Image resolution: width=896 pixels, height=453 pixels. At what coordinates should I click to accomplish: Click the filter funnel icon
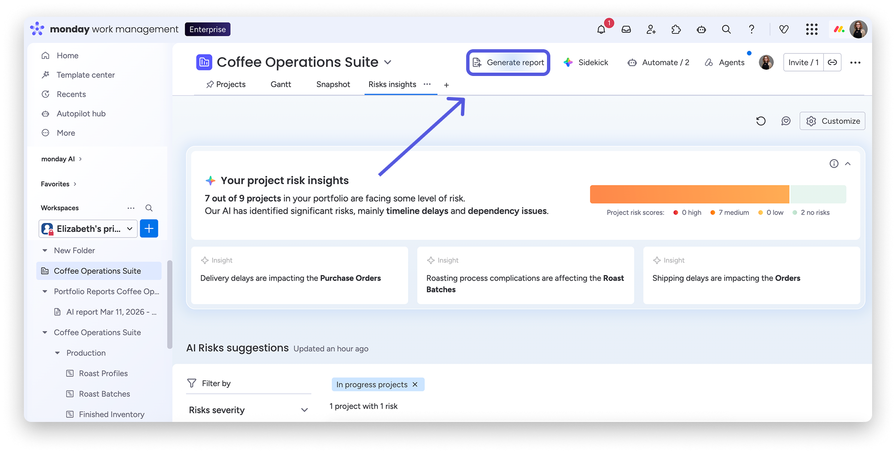[192, 383]
